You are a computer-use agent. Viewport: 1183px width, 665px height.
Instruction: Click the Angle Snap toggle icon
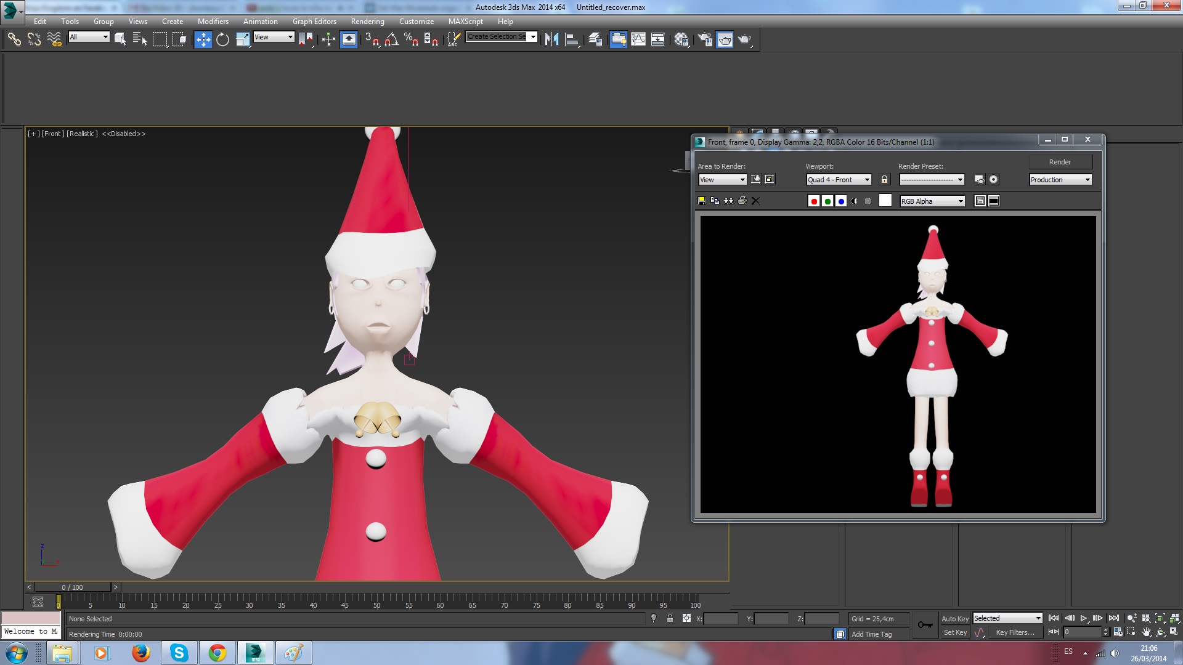(x=392, y=40)
